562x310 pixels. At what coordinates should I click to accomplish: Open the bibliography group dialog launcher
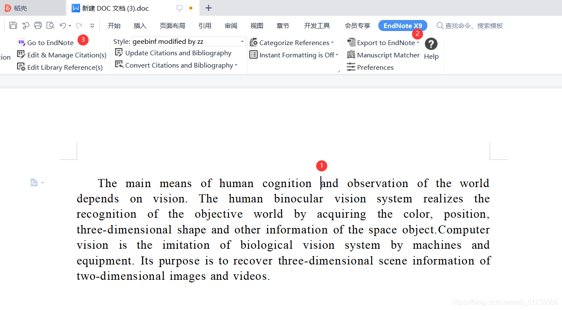[339, 71]
